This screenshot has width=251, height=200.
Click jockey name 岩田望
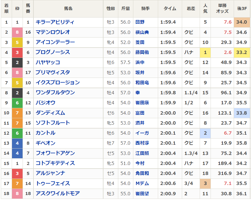tap(142, 193)
